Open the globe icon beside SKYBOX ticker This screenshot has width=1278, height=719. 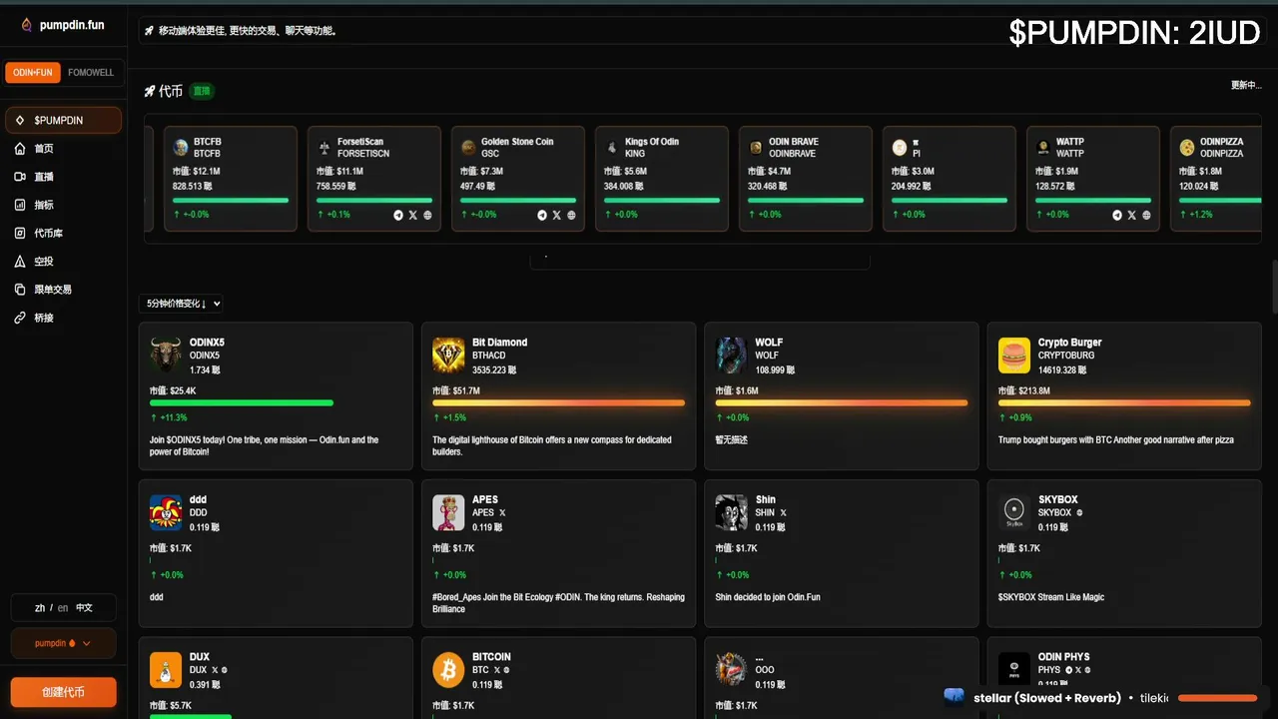pyautogui.click(x=1080, y=513)
